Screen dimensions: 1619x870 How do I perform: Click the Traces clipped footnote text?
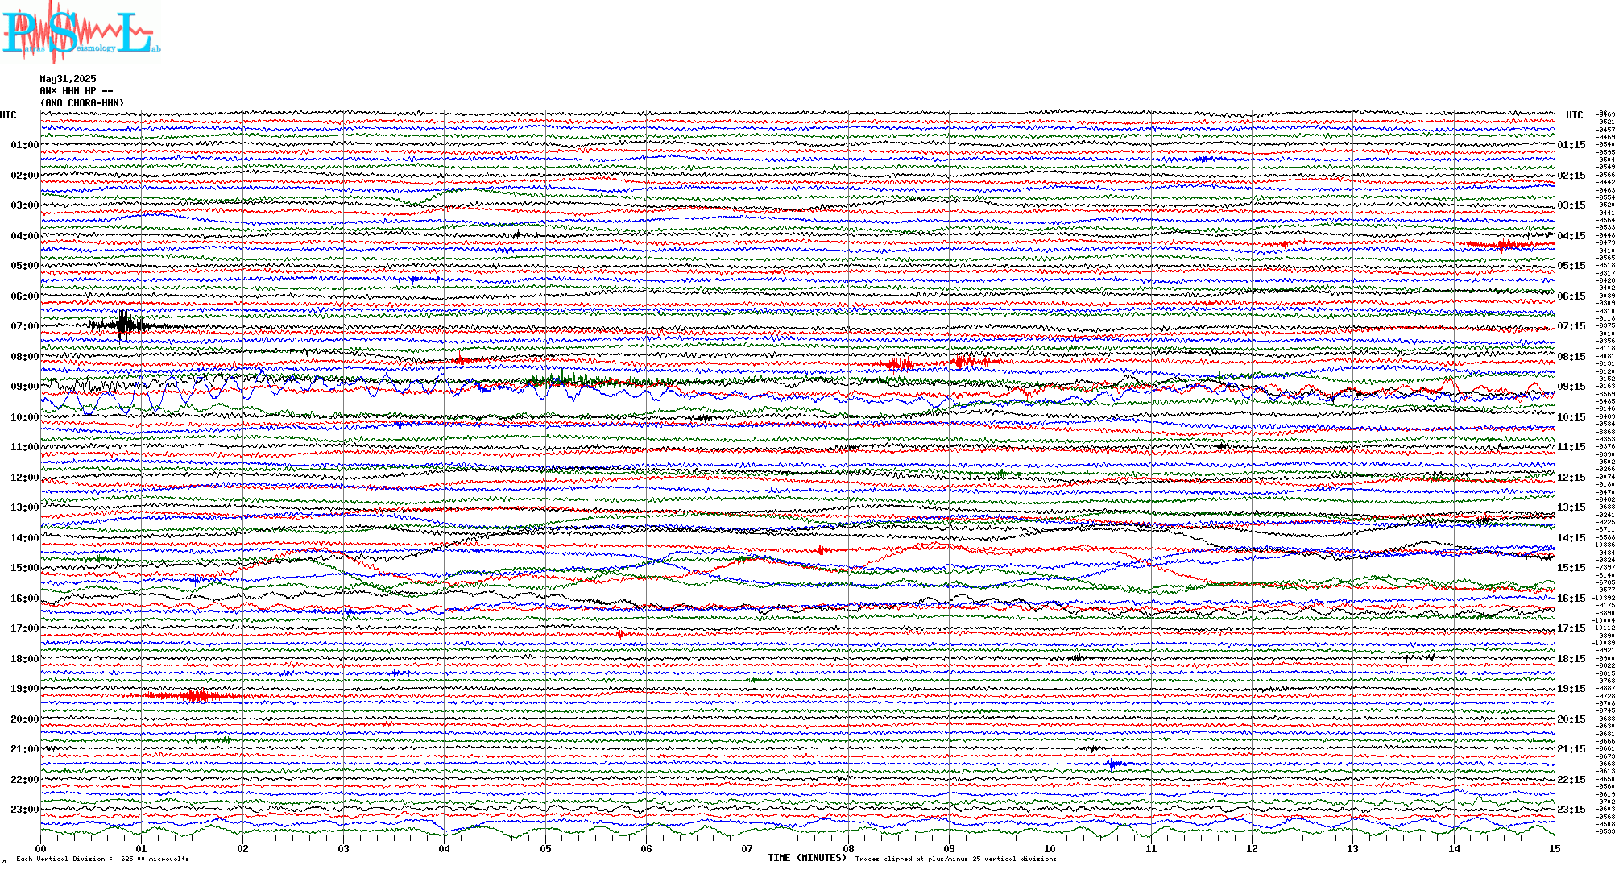pos(955,859)
